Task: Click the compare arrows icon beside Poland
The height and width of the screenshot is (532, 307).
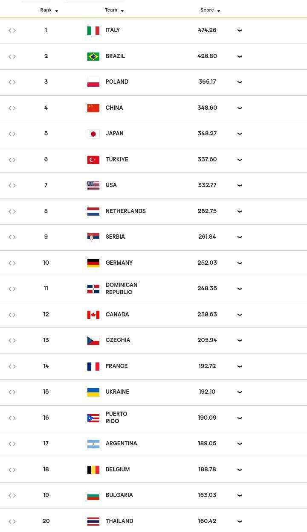Action: point(12,82)
